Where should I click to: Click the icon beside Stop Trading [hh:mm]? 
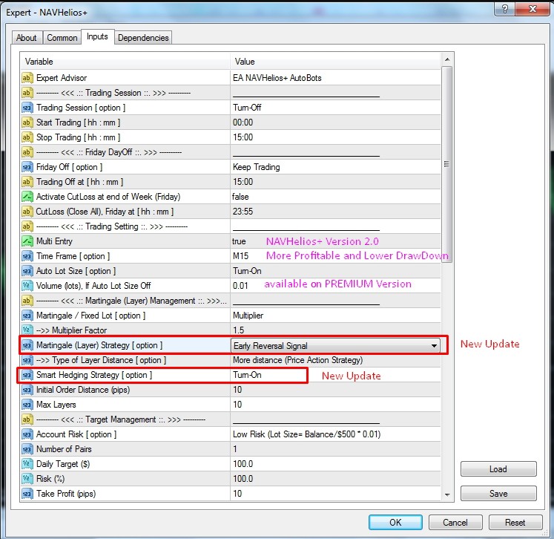coord(27,137)
